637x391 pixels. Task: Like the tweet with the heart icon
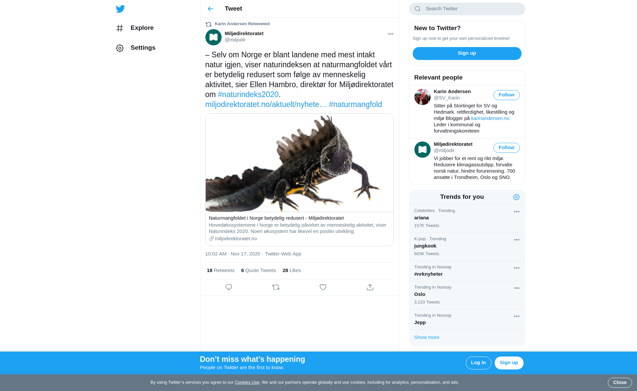[323, 287]
